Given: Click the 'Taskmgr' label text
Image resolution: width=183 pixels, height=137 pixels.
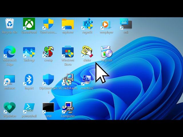Looking at the screenshot, I should (29, 60).
